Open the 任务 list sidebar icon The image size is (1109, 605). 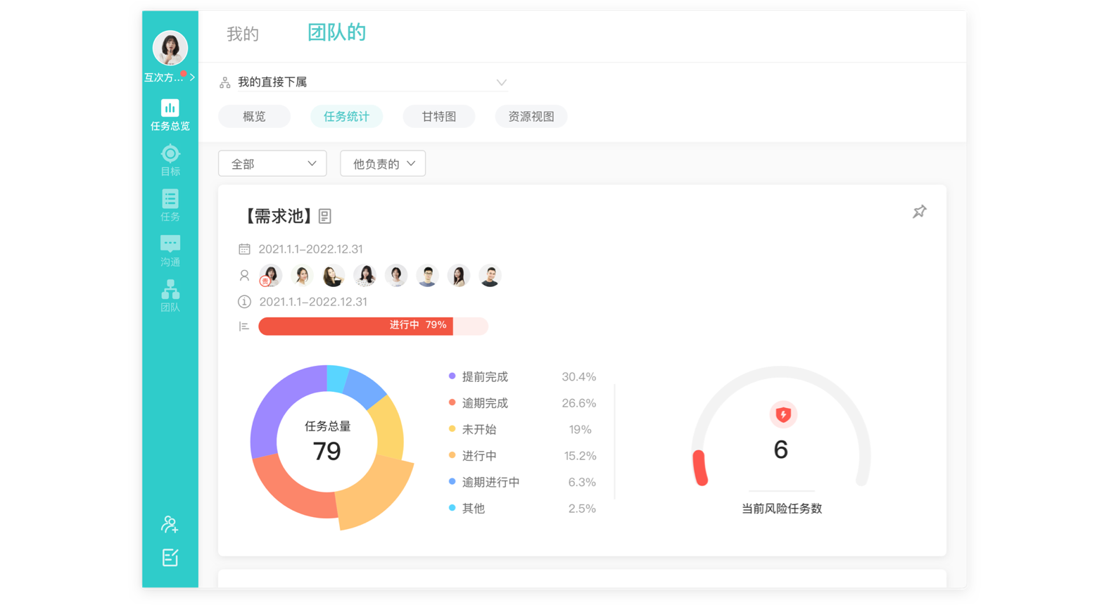coord(170,205)
